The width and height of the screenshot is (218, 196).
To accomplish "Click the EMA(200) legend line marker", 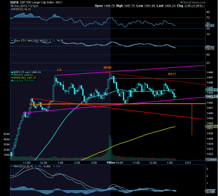I will point(12,78).
